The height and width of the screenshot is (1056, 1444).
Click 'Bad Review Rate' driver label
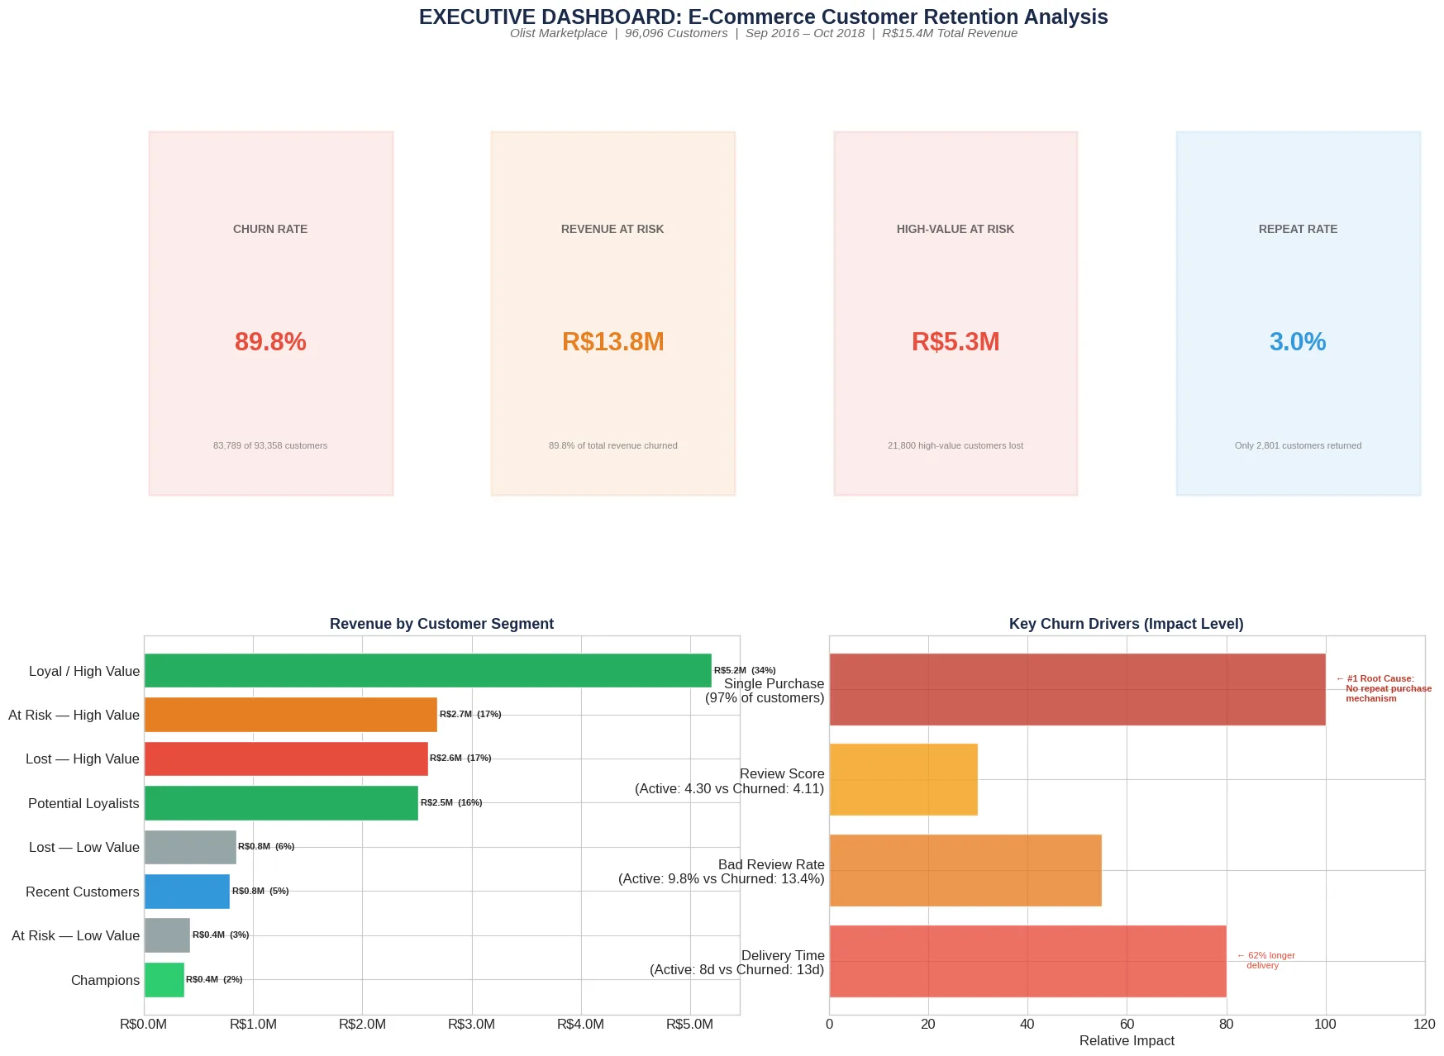click(722, 872)
